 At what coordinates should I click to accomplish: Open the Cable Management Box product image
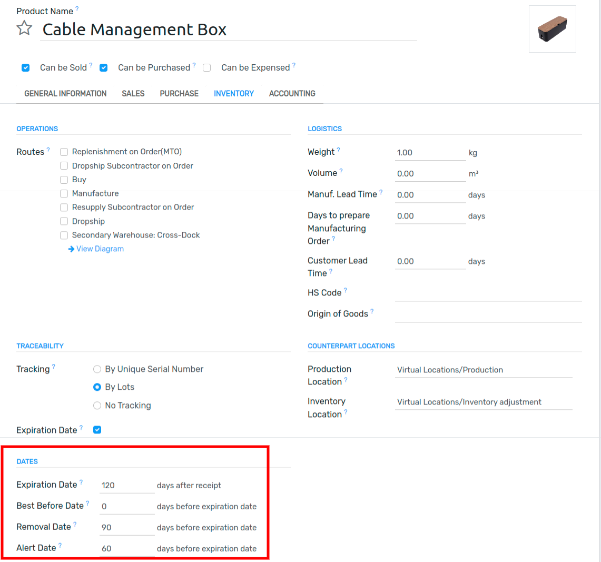tap(552, 29)
